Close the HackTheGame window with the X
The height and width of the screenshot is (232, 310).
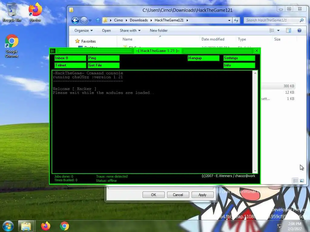(257, 51)
